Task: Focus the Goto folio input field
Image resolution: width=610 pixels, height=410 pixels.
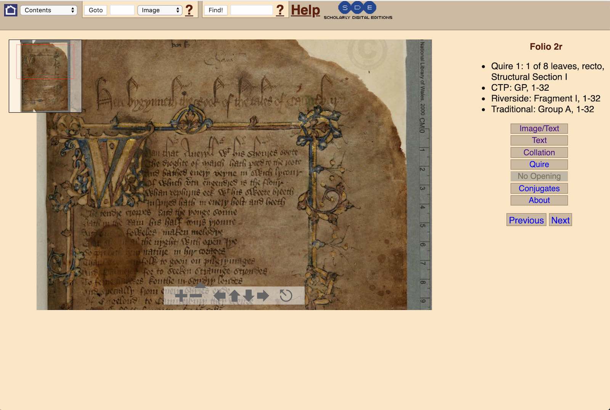Action: coord(122,10)
